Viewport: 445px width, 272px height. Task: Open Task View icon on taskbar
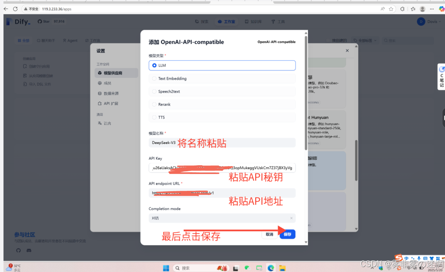[x=236, y=268]
